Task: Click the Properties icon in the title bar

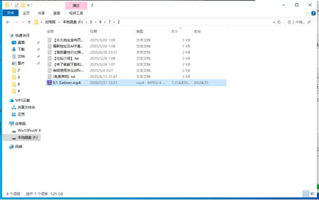Action: point(17,5)
